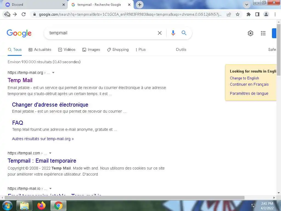The image size is (281, 211).
Task: Switch to Actualités results
Action: pyautogui.click(x=40, y=50)
